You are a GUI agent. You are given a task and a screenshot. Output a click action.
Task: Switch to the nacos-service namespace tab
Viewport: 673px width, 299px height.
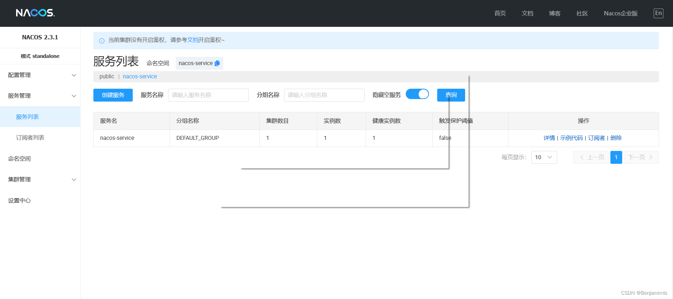140,77
